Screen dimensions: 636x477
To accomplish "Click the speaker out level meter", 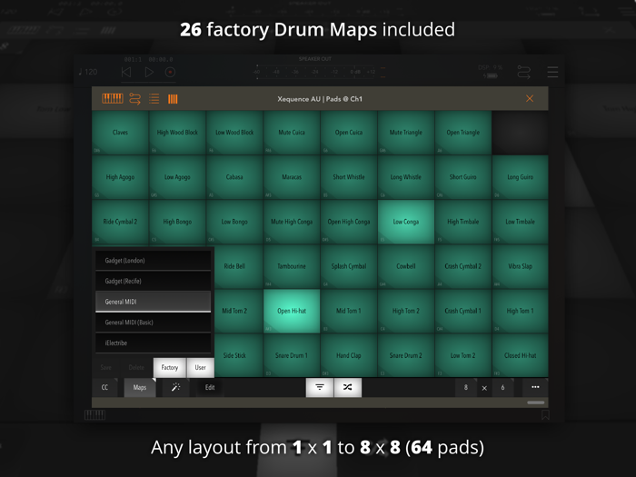I will pos(319,72).
